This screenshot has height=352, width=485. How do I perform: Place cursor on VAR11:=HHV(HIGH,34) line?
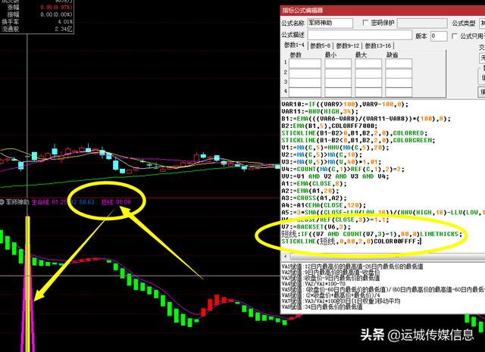click(320, 111)
